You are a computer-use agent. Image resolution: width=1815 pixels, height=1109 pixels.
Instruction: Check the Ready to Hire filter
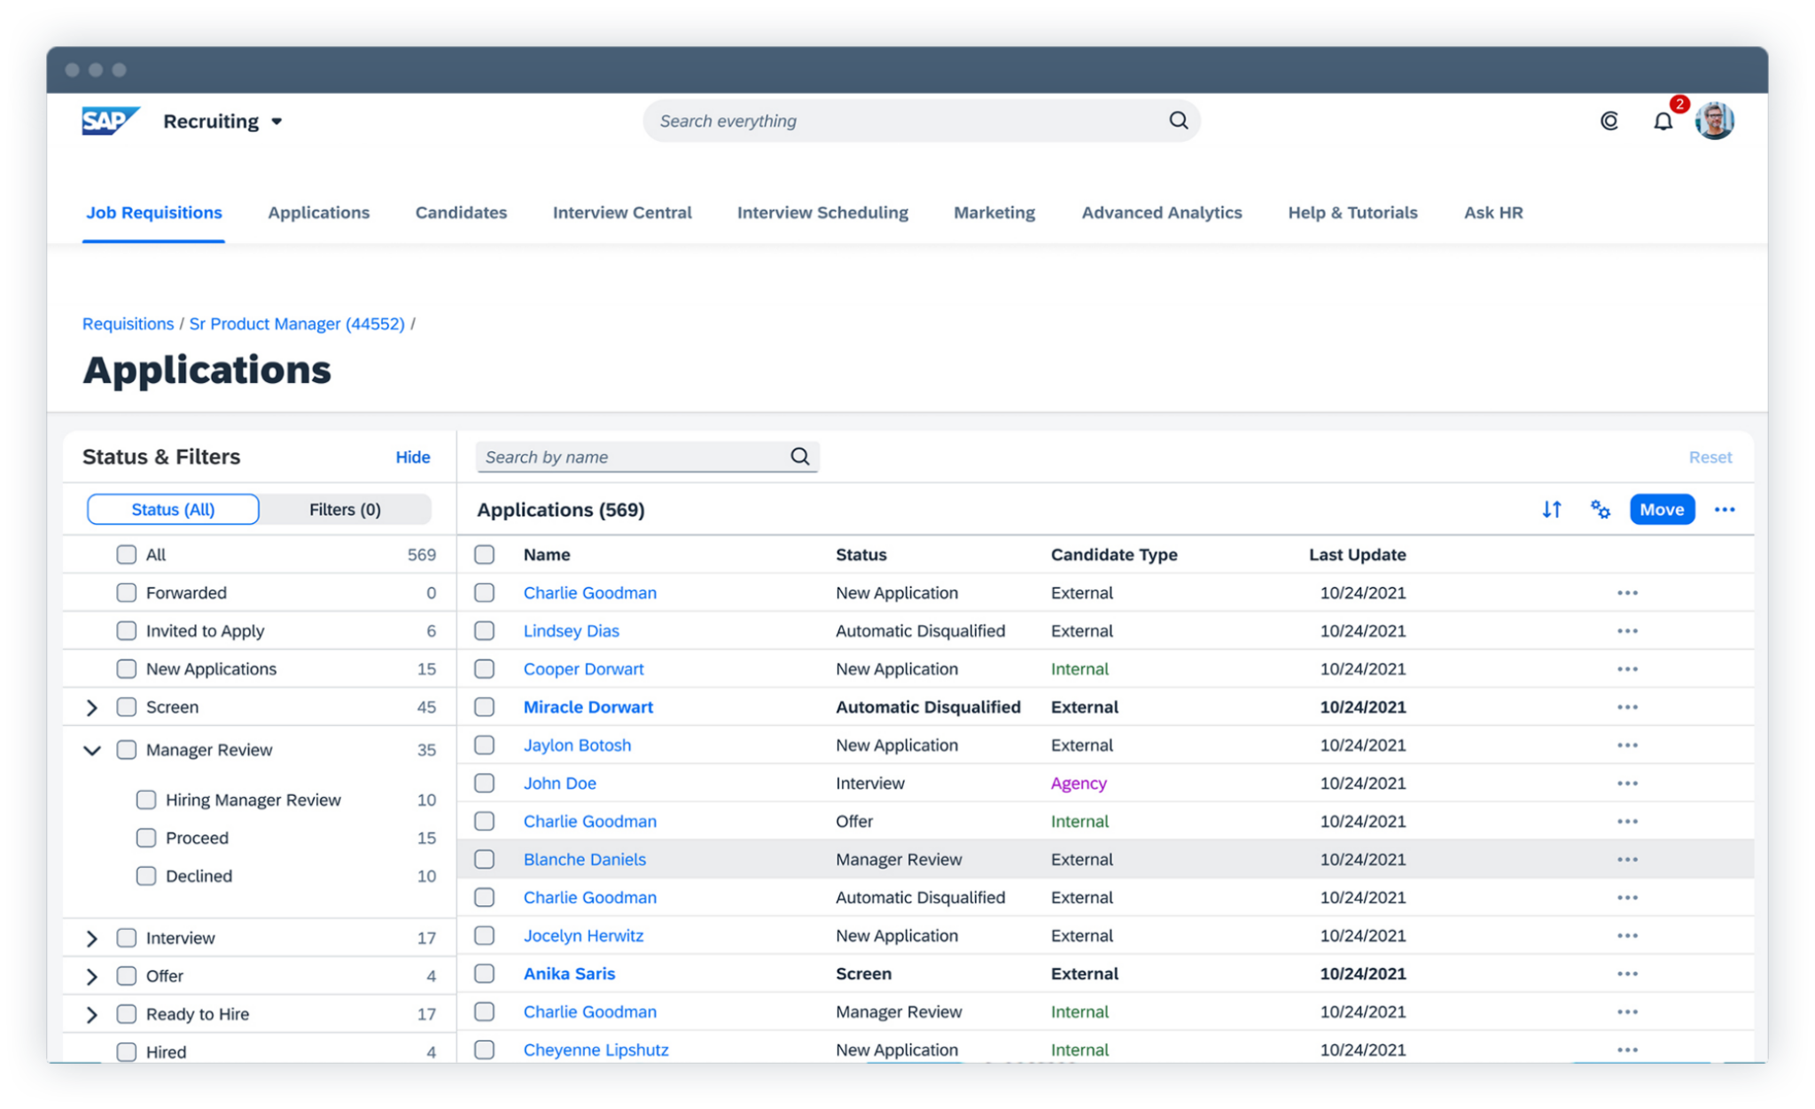tap(127, 1014)
